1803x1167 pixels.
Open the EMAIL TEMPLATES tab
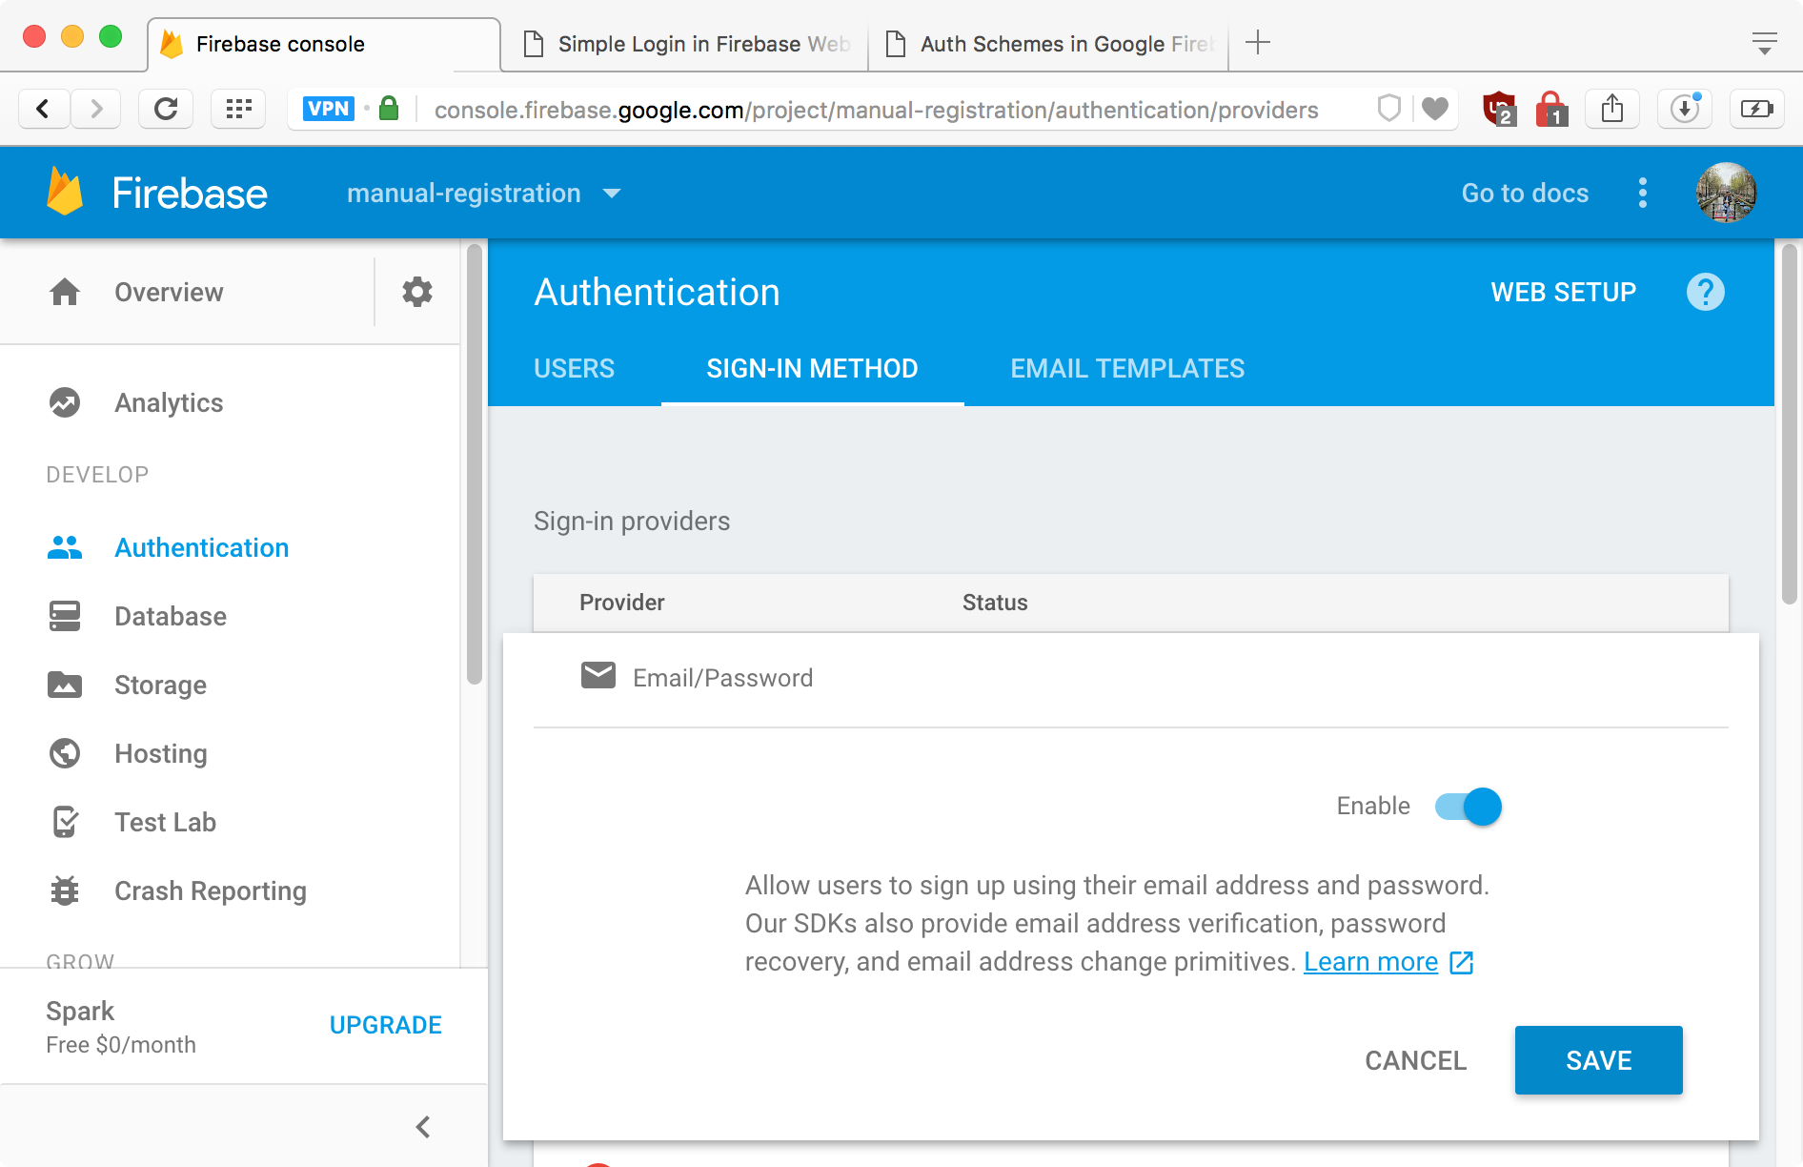1127,369
